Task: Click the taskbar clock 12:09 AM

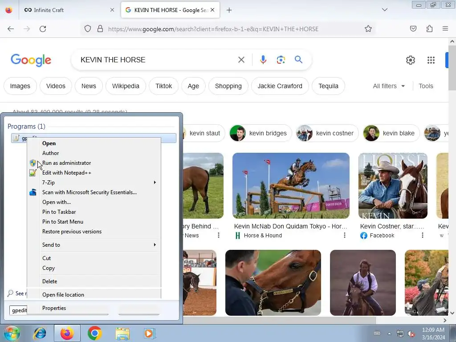Action: [433, 330]
